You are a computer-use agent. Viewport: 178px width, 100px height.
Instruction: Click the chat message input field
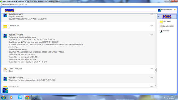[83, 90]
